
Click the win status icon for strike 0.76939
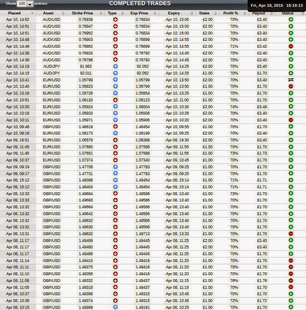pyautogui.click(x=291, y=20)
